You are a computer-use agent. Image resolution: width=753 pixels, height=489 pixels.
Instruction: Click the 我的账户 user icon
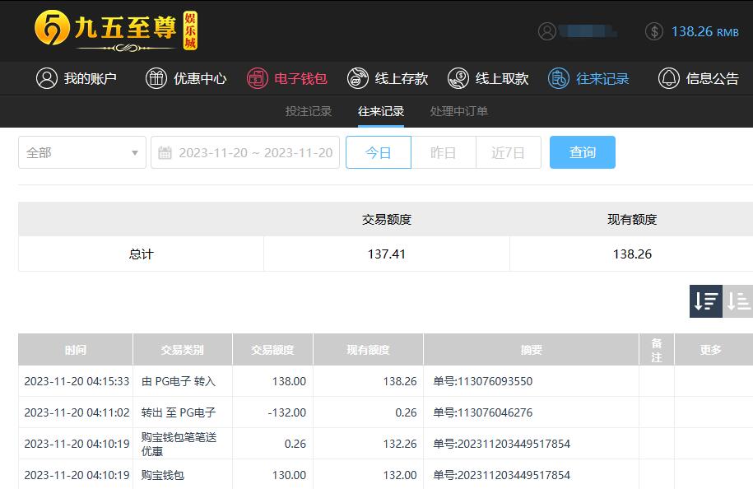(x=47, y=78)
